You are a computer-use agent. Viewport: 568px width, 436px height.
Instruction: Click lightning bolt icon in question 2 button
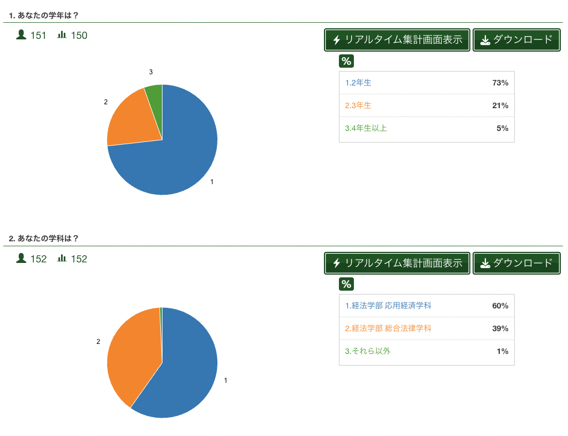pyautogui.click(x=337, y=263)
